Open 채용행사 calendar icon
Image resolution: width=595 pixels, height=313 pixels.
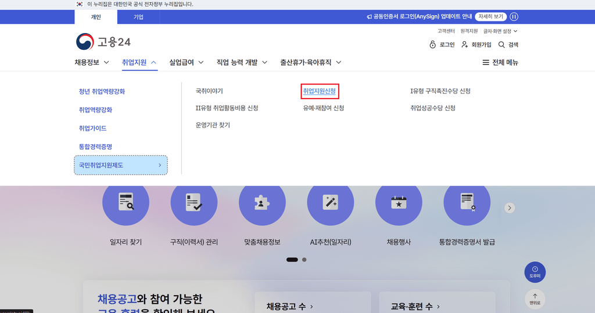pos(399,202)
